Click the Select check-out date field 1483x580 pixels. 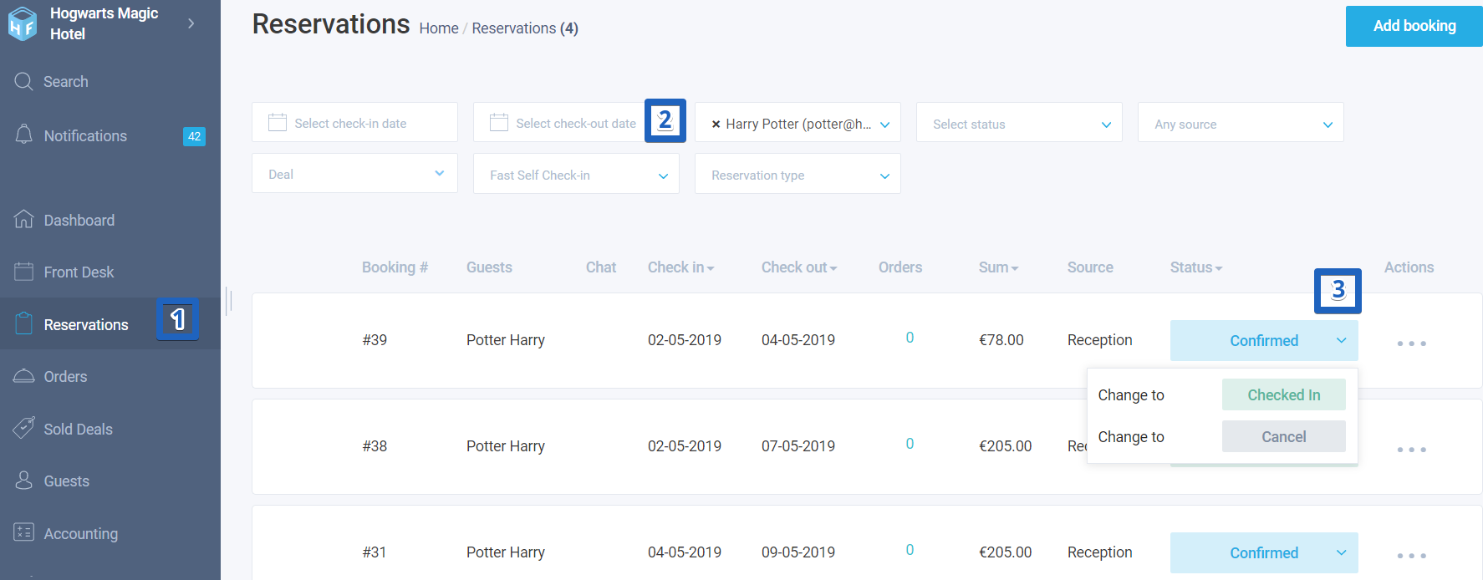click(576, 123)
